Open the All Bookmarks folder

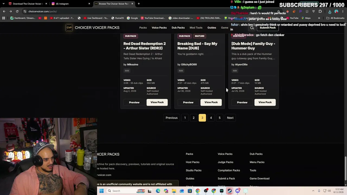pos(335,18)
